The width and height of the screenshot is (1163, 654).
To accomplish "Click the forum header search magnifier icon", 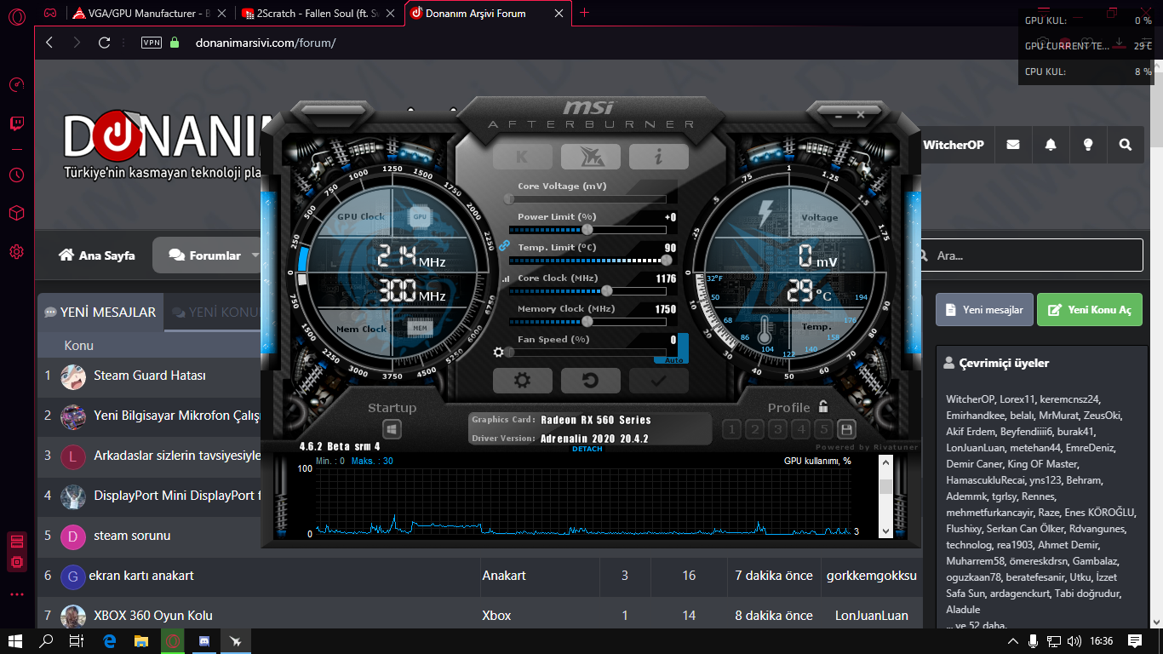I will [1126, 145].
